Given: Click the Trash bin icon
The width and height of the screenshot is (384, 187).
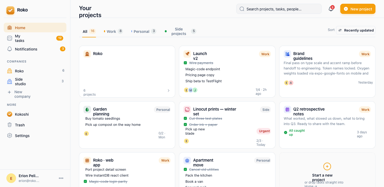Looking at the screenshot, I should (x=10, y=125).
